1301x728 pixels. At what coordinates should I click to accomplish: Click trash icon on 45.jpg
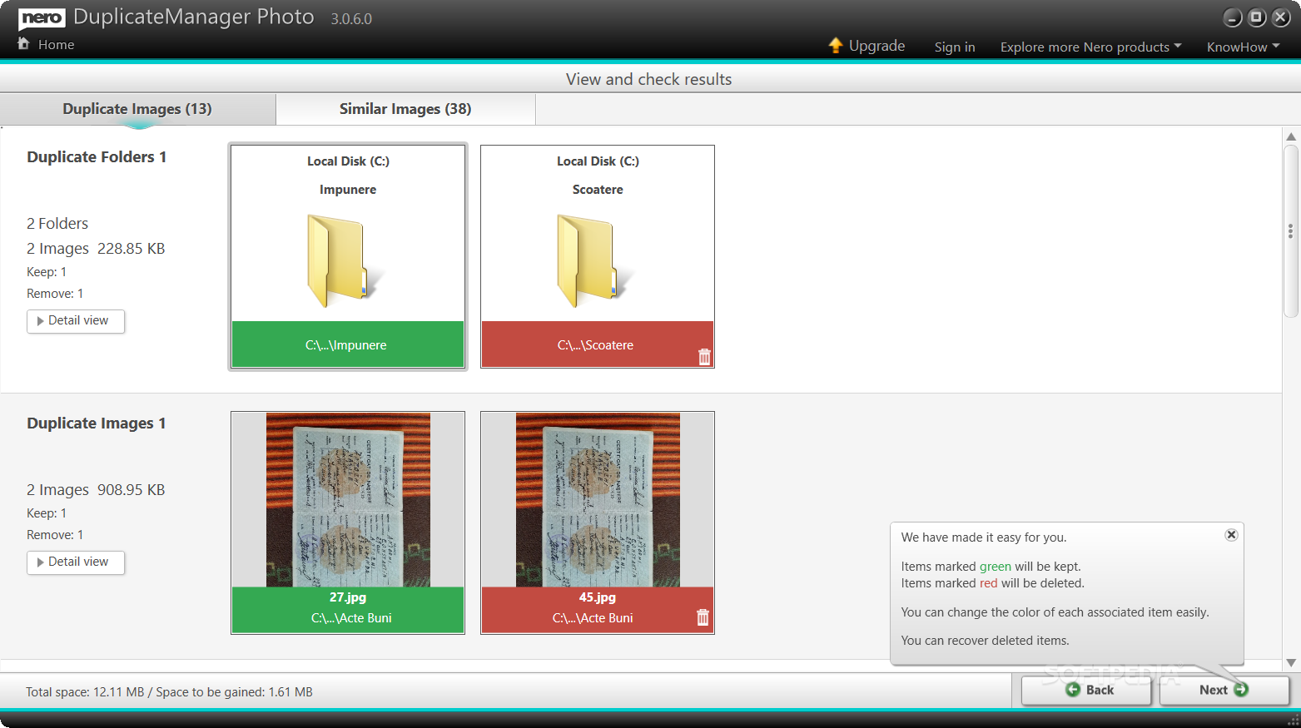[x=703, y=617]
